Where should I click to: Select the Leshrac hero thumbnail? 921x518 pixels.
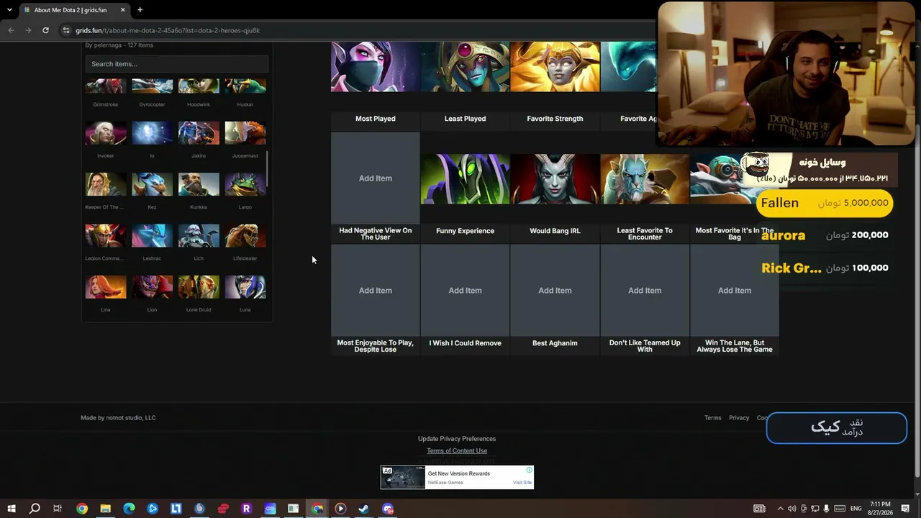pyautogui.click(x=152, y=236)
